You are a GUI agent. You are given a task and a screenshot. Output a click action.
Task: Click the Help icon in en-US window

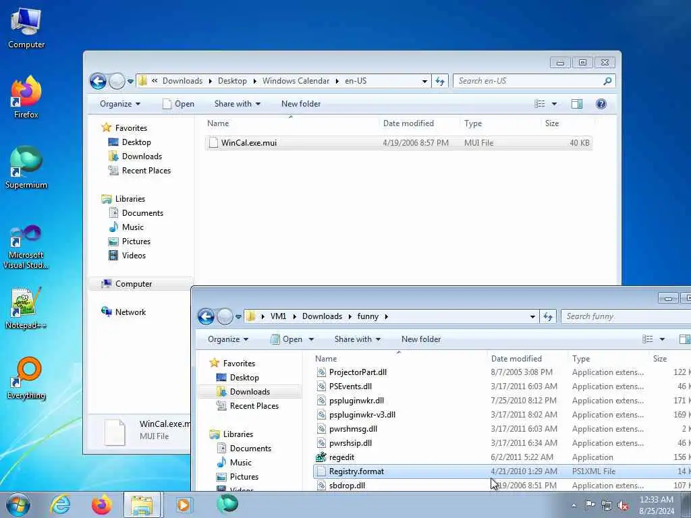pos(601,104)
